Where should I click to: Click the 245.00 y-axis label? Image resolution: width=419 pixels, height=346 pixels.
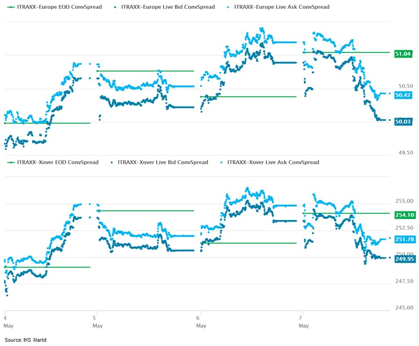(404, 308)
